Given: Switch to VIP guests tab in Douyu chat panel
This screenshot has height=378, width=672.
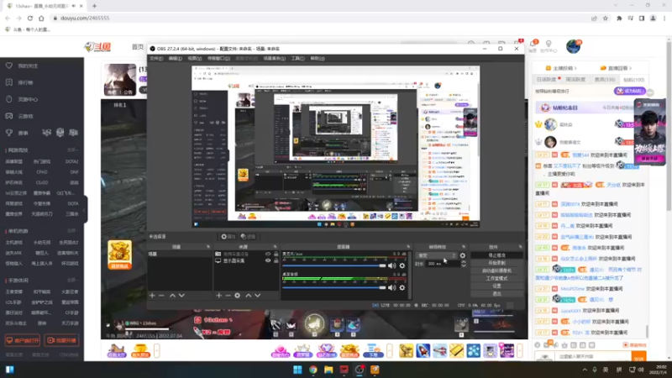Looking at the screenshot, I should pos(604,80).
